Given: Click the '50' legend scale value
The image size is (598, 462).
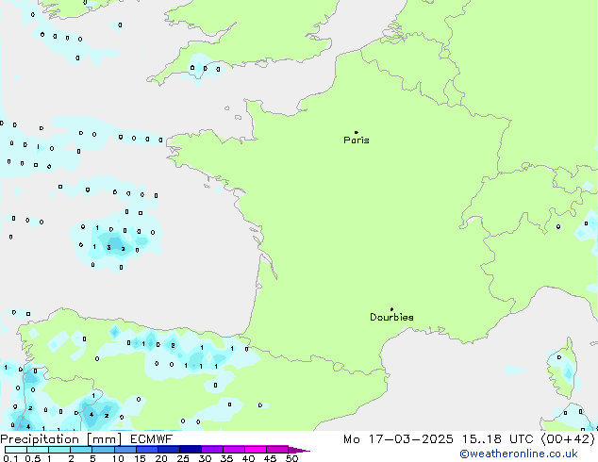Looking at the screenshot, I should click(x=291, y=458).
